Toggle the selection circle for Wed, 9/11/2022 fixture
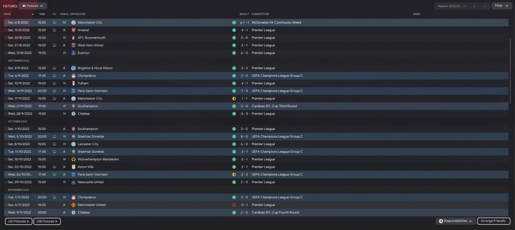 click(x=6, y=213)
